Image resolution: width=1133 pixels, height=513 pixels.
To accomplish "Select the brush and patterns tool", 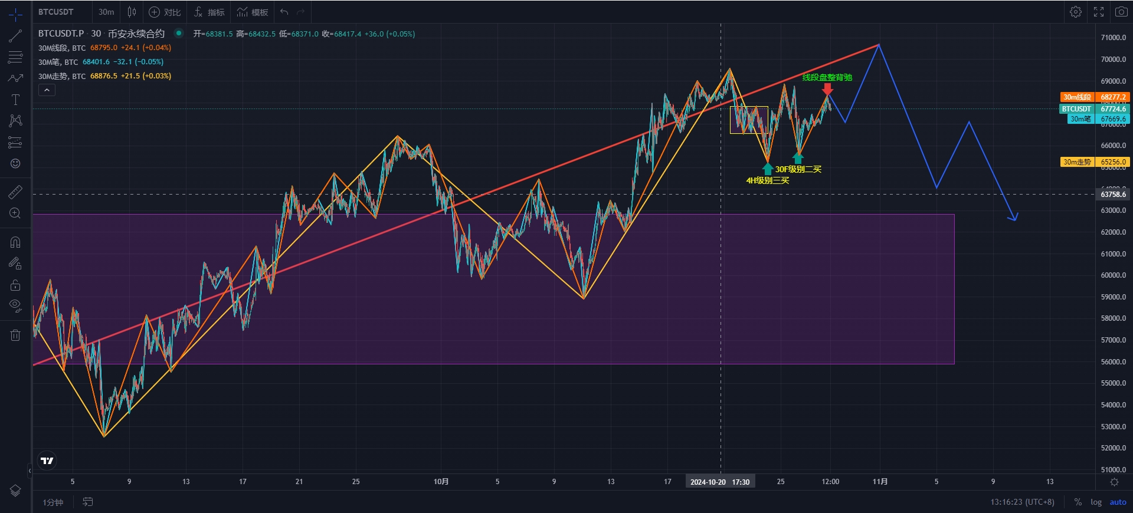I will coord(15,78).
